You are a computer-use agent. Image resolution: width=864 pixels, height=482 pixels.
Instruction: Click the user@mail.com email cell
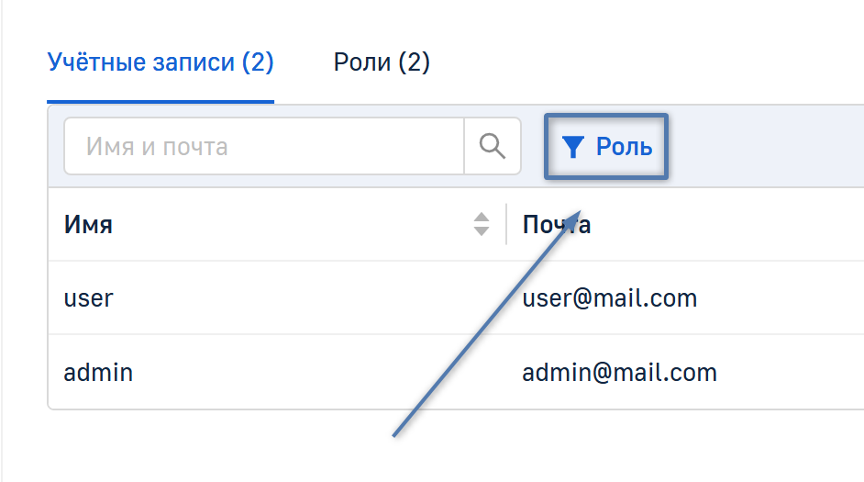coord(610,298)
